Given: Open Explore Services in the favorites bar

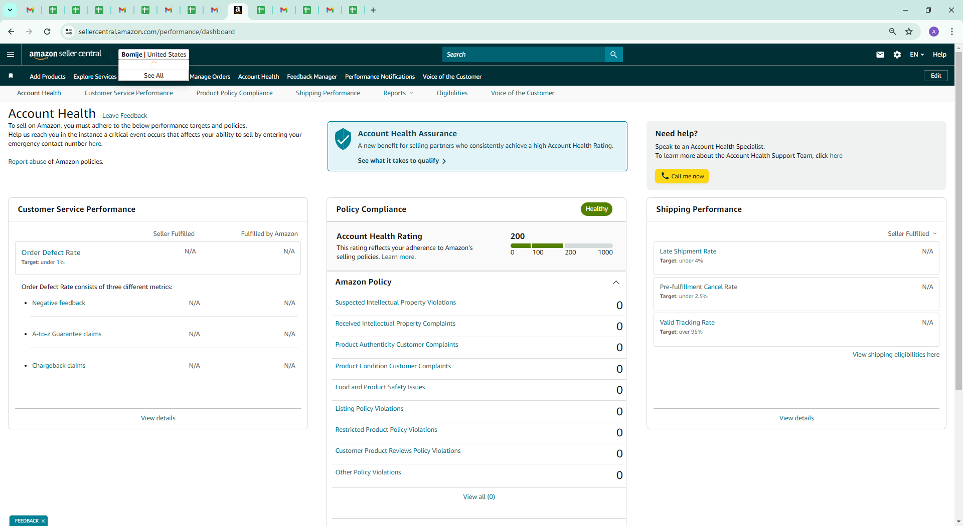Looking at the screenshot, I should tap(95, 77).
